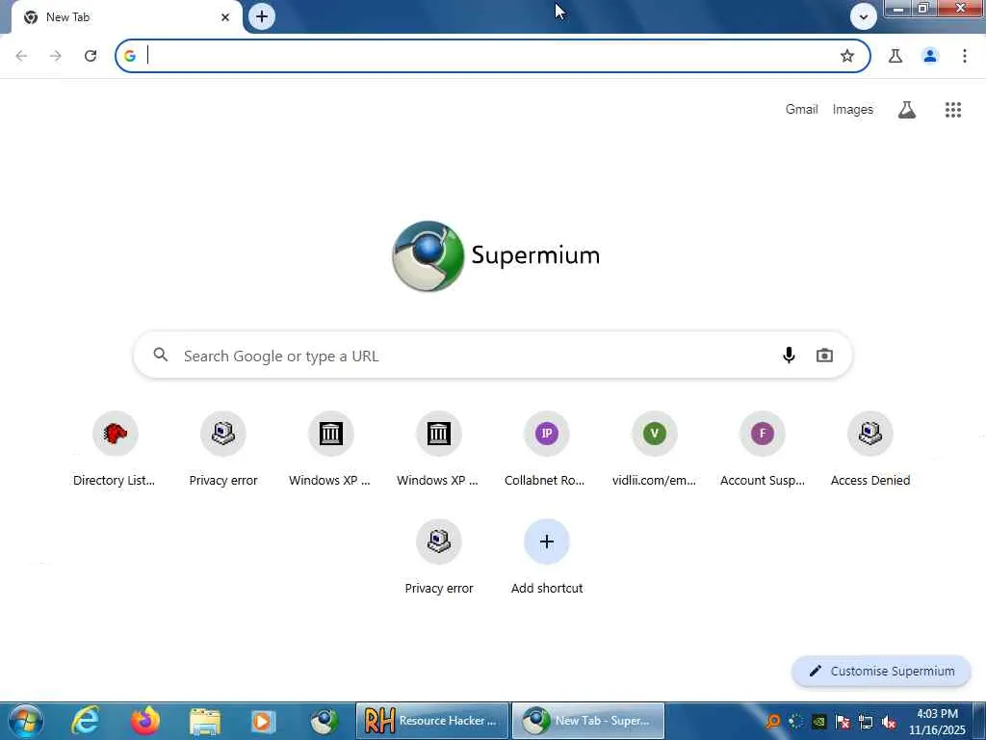Reload the current page
Image resolution: width=986 pixels, height=740 pixels.
(91, 56)
